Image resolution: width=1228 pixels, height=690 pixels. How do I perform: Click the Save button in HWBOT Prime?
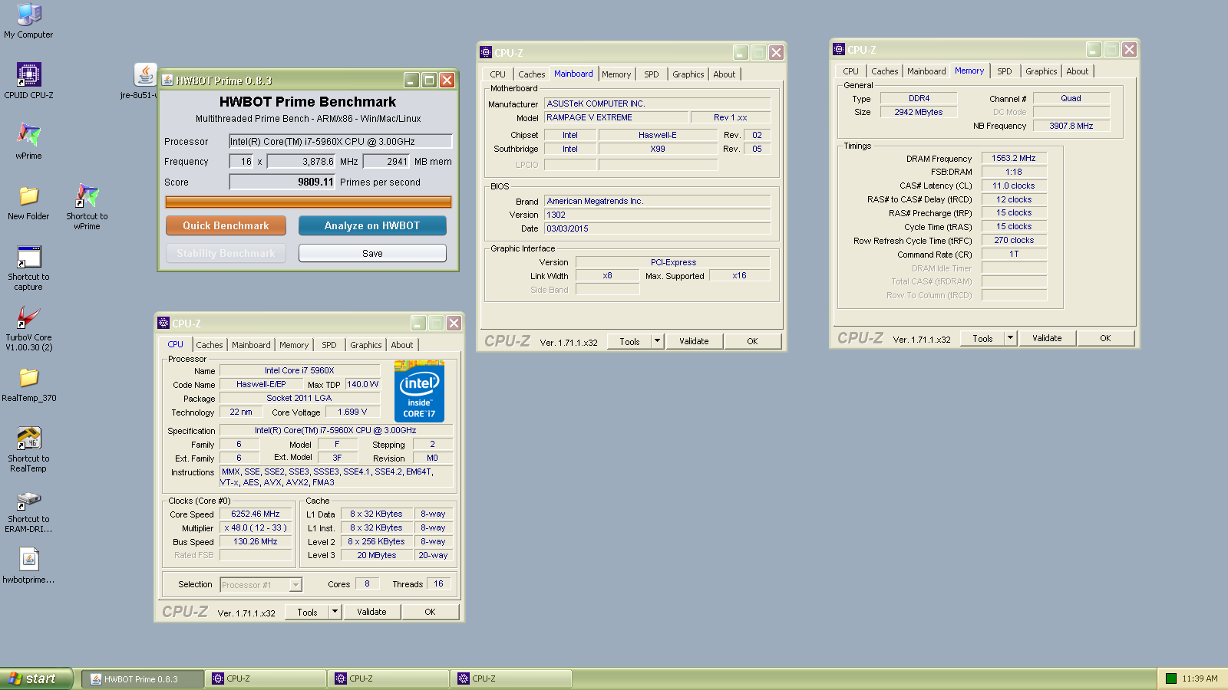(372, 253)
